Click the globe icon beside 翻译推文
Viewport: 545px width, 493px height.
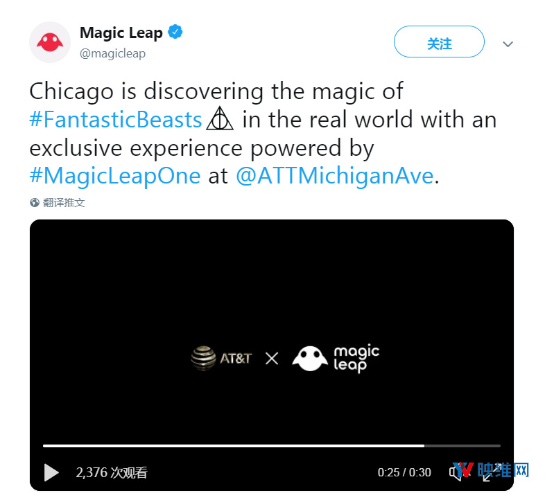[35, 202]
